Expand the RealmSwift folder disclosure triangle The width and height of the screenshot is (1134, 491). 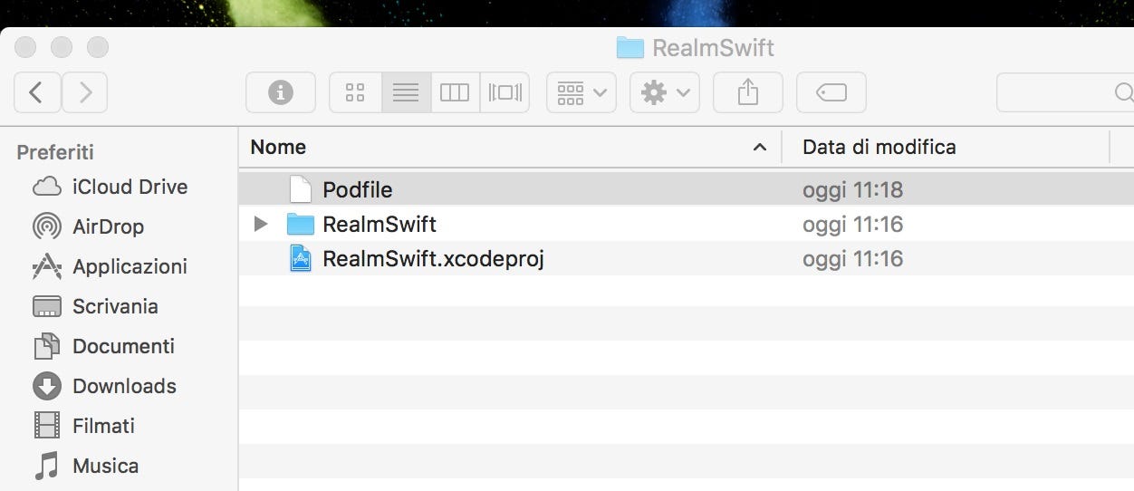click(261, 224)
